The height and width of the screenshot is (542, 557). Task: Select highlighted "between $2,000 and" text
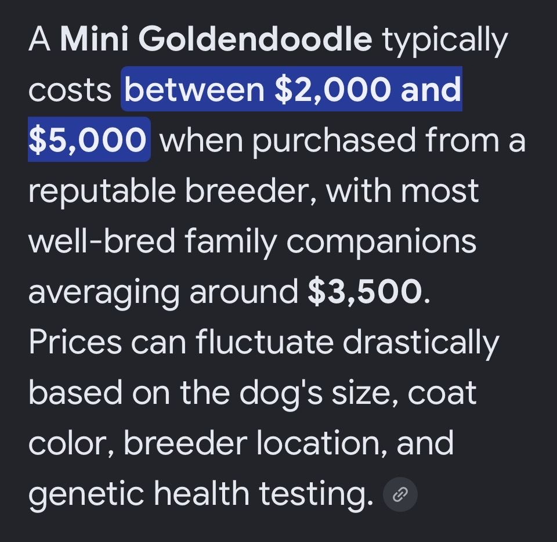click(292, 89)
